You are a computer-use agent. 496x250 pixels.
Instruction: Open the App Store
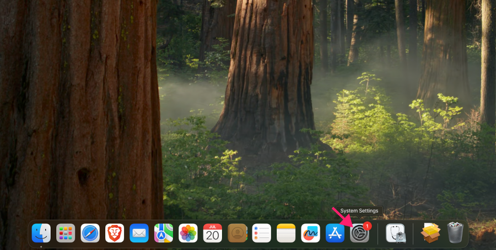tap(335, 233)
